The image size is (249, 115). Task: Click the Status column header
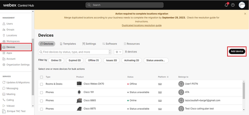tap(130, 77)
